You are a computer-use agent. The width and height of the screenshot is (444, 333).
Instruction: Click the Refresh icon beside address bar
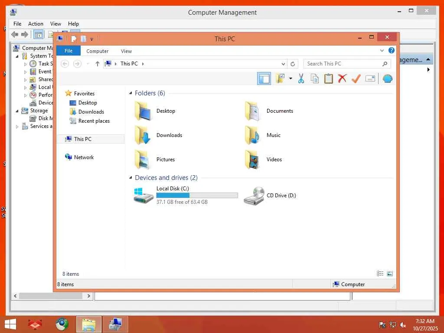293,64
